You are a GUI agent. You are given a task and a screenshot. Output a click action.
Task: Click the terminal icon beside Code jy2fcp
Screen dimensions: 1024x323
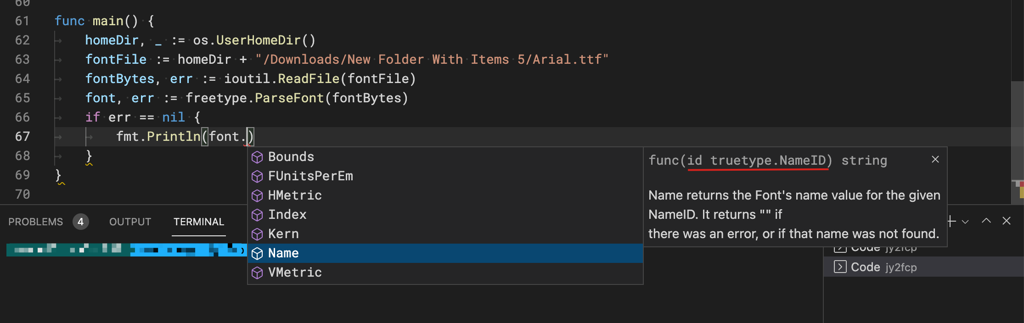840,267
